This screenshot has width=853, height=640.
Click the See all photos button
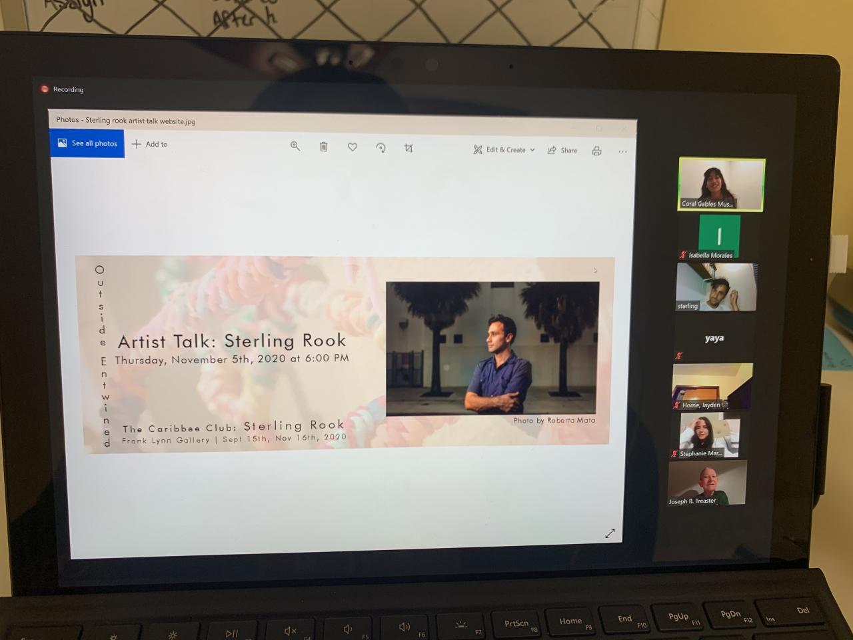[x=87, y=143]
